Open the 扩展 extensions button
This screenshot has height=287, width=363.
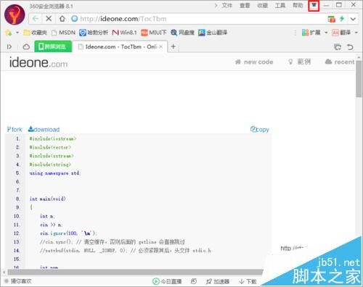(311, 33)
